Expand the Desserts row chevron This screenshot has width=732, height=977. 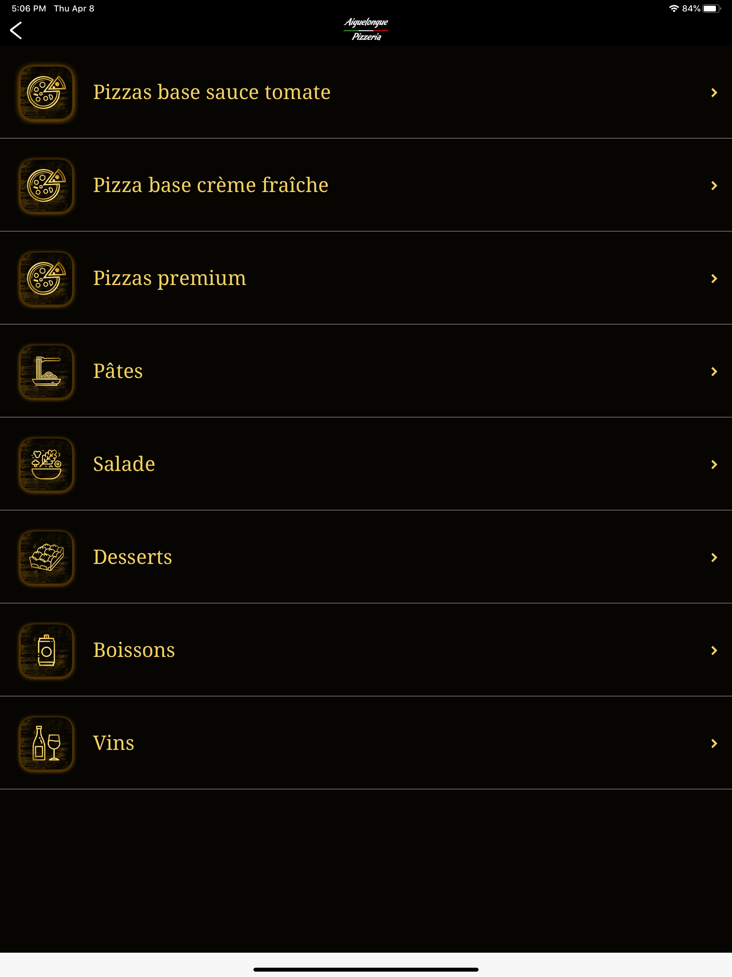[714, 558]
